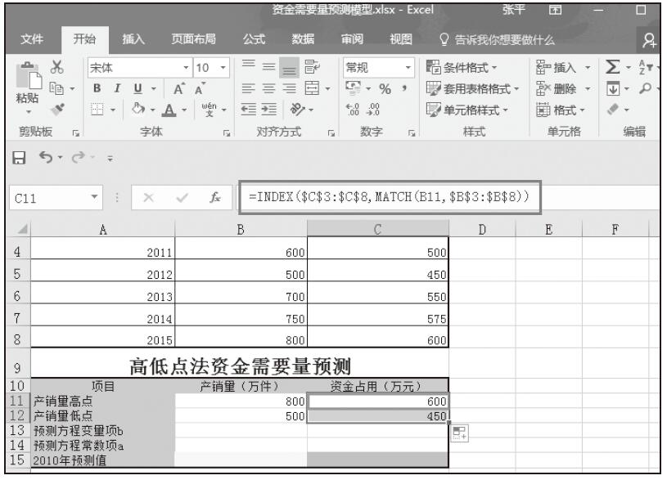Switch to the 插入 ribbon tab
Viewport: 667px width, 480px height.
[x=133, y=38]
